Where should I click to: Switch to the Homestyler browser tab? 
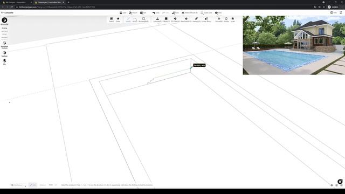[50, 2]
